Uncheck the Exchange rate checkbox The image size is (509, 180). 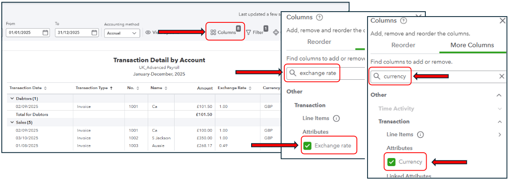point(307,146)
